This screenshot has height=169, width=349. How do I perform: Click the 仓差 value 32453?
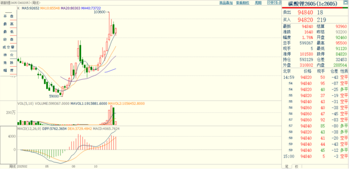click(341, 60)
